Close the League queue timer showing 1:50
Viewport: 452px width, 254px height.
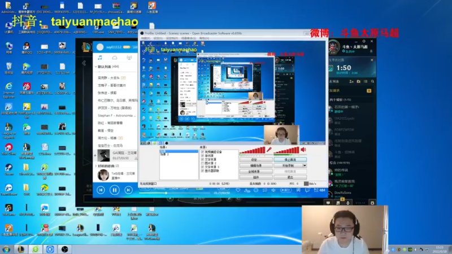(x=372, y=60)
